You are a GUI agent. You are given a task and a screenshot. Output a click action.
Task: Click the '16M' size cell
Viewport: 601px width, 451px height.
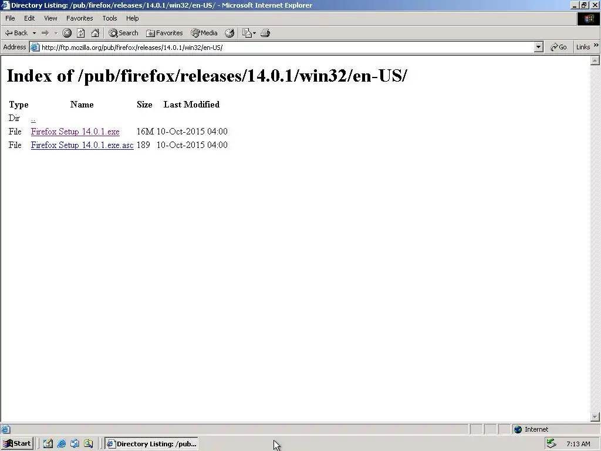[x=145, y=132]
